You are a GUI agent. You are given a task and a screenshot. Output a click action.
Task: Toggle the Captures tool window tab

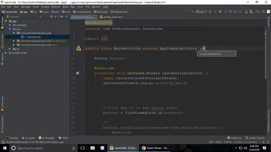pyautogui.click(x=2, y=59)
